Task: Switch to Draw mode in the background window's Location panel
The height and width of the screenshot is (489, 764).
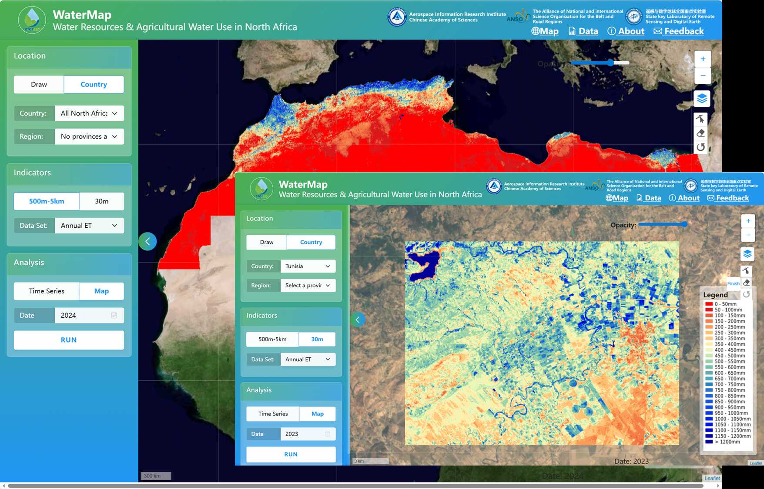Action: point(39,84)
